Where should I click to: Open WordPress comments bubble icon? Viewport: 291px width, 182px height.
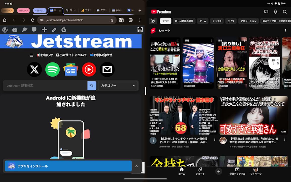[x=34, y=30]
